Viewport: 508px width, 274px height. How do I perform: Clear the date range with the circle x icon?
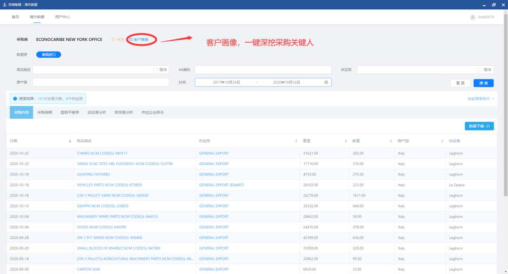(x=326, y=83)
